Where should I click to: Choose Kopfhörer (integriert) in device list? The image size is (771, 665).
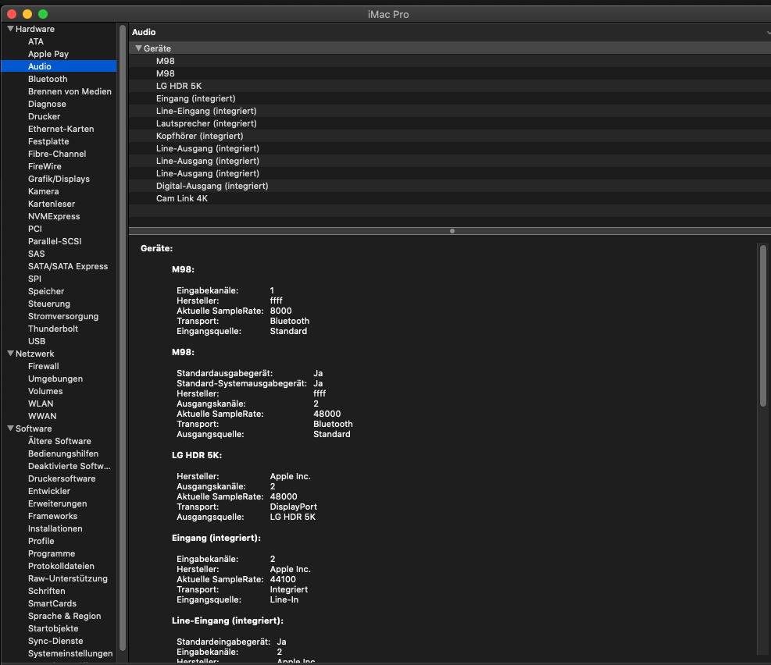[199, 136]
